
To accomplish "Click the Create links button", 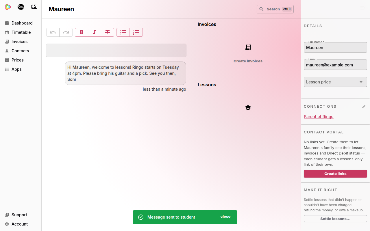I will pyautogui.click(x=335, y=174).
